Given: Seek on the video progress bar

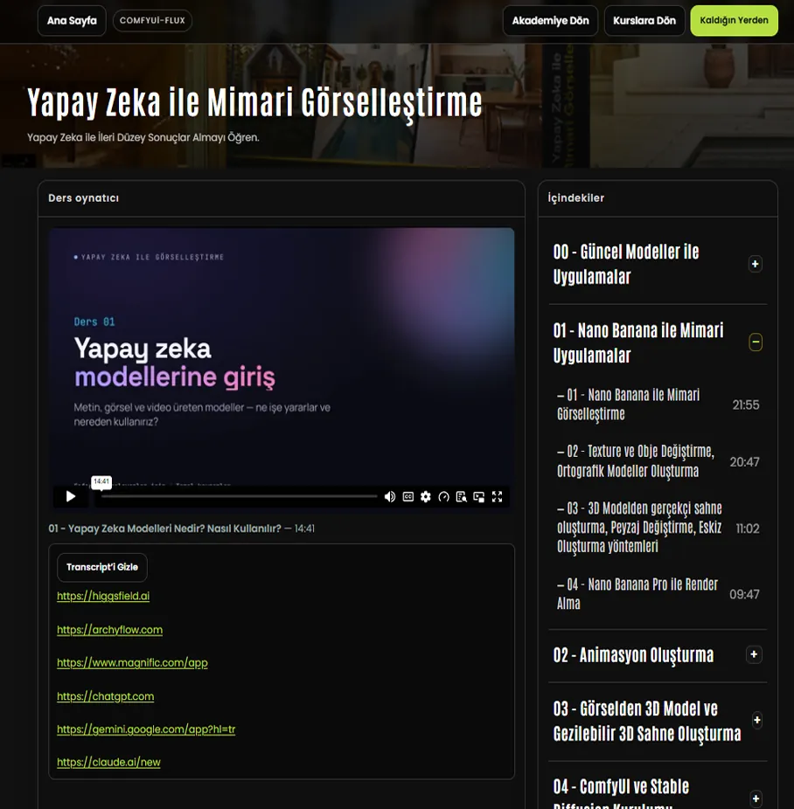Looking at the screenshot, I should point(239,496).
